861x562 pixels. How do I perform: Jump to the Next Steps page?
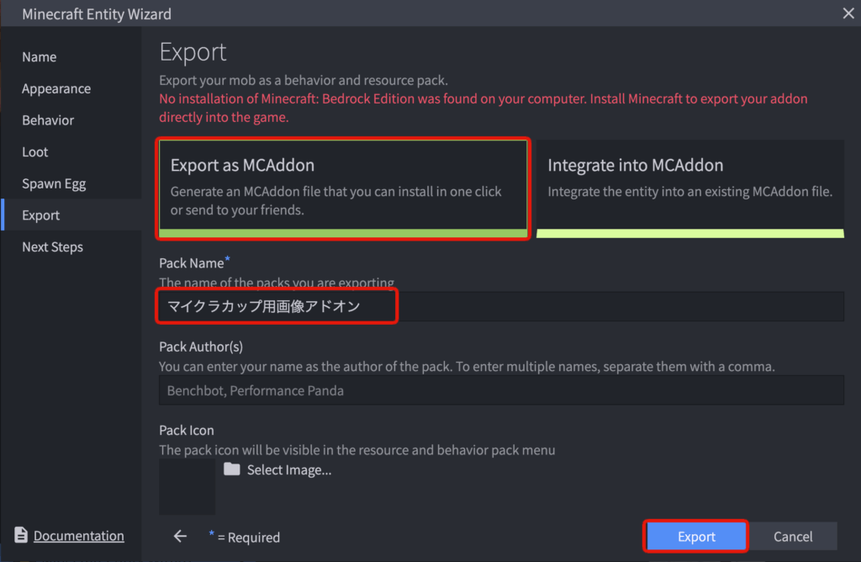click(52, 247)
